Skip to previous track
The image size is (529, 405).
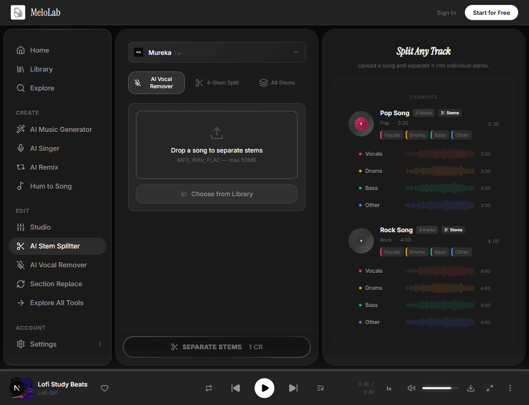236,388
